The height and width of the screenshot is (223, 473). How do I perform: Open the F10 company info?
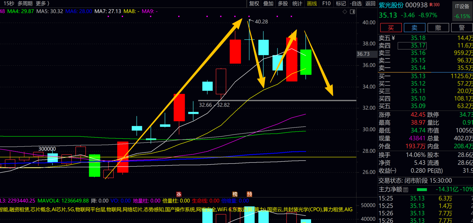click(x=326, y=4)
